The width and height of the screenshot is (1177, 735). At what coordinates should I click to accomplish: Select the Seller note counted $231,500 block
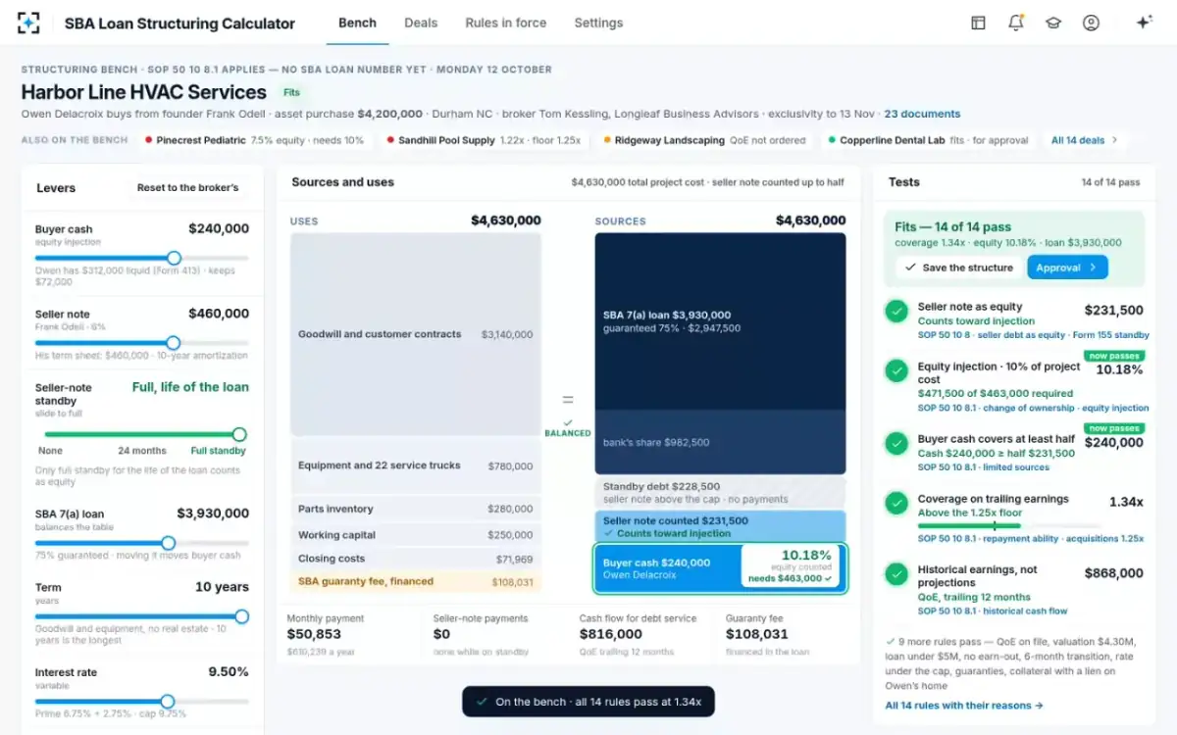[x=720, y=526]
